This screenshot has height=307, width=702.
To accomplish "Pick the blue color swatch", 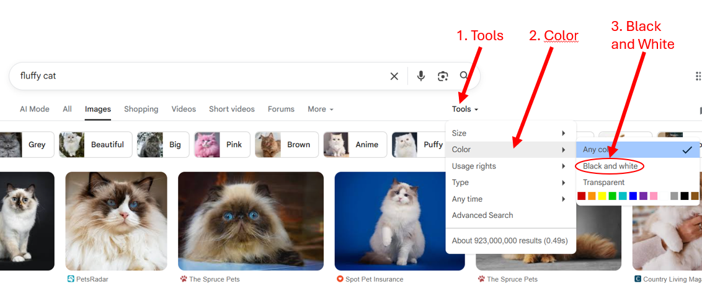I will [x=633, y=196].
